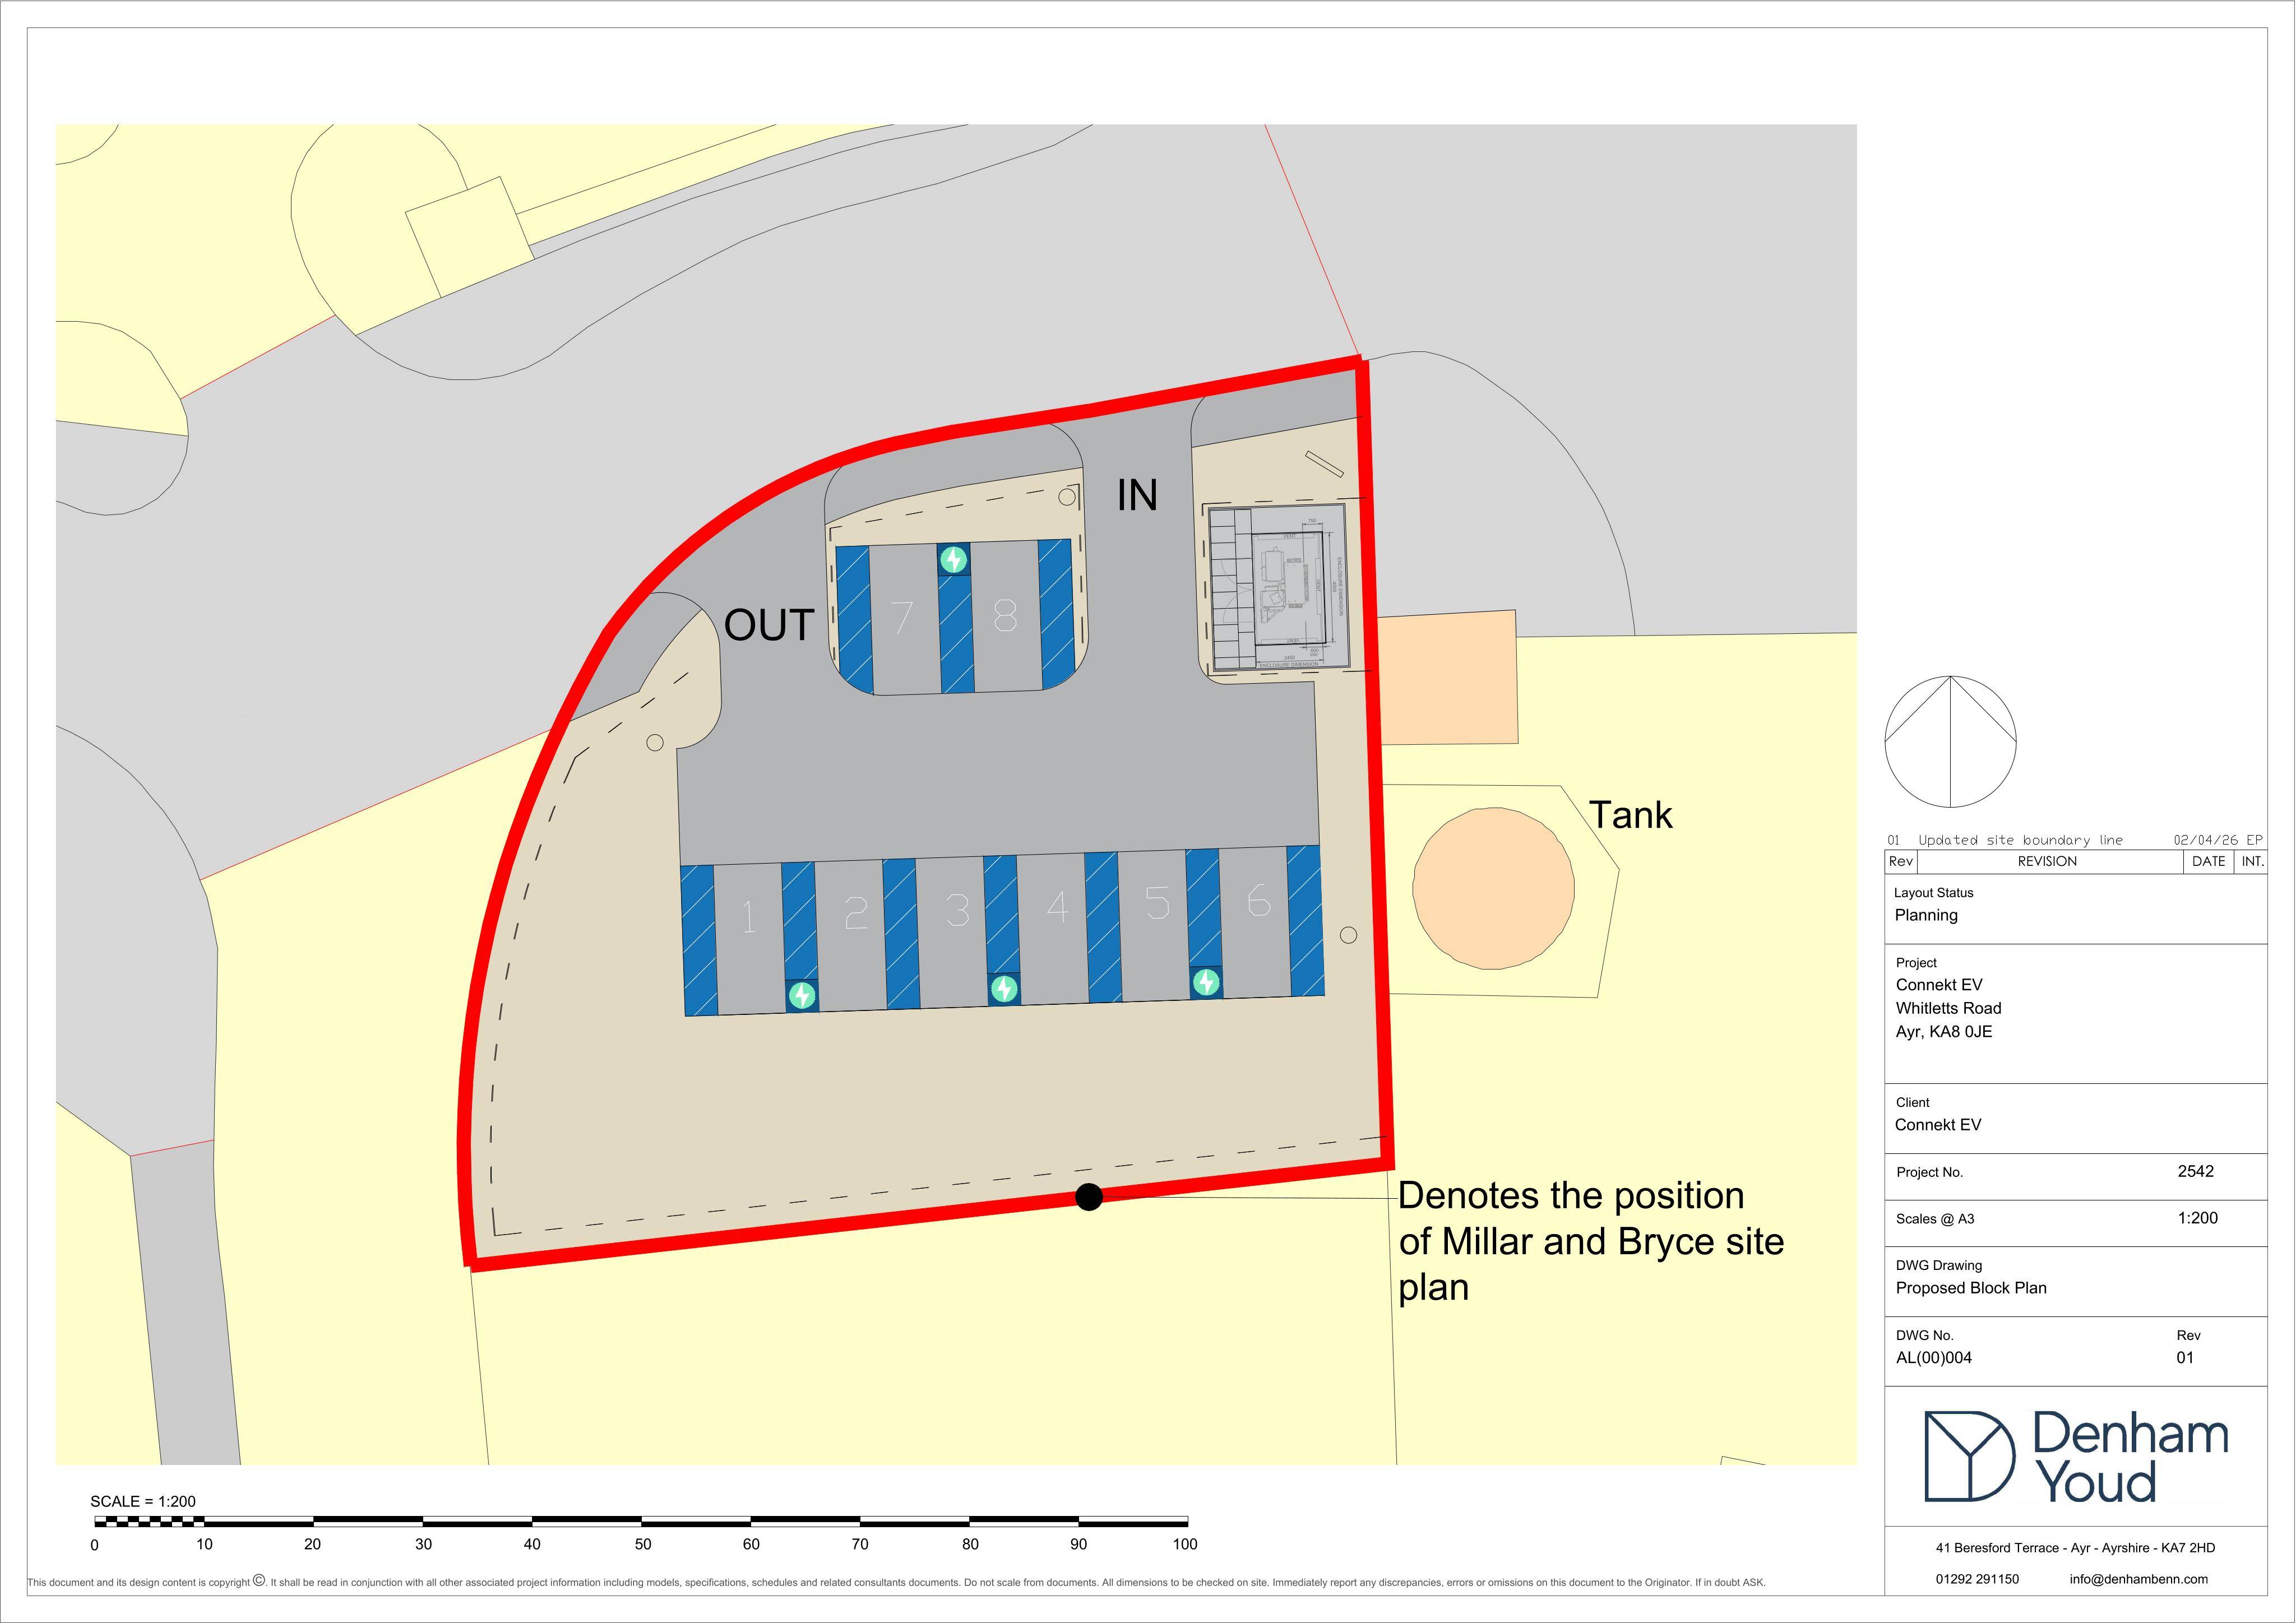
Task: Click the copyright notice at the page bottom
Action: [896, 1582]
